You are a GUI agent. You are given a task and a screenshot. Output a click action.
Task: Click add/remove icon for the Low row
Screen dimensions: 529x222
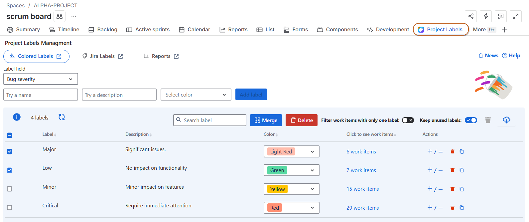(x=435, y=170)
